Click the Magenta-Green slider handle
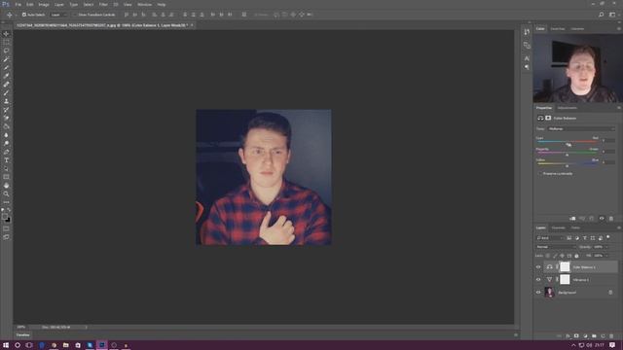The height and width of the screenshot is (350, 623). point(568,155)
